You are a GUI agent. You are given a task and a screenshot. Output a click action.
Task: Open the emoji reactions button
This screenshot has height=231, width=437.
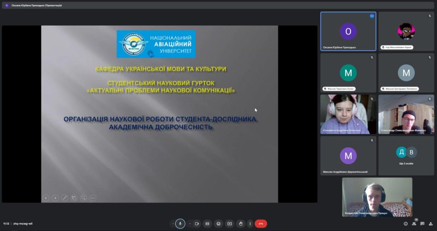coord(218,224)
